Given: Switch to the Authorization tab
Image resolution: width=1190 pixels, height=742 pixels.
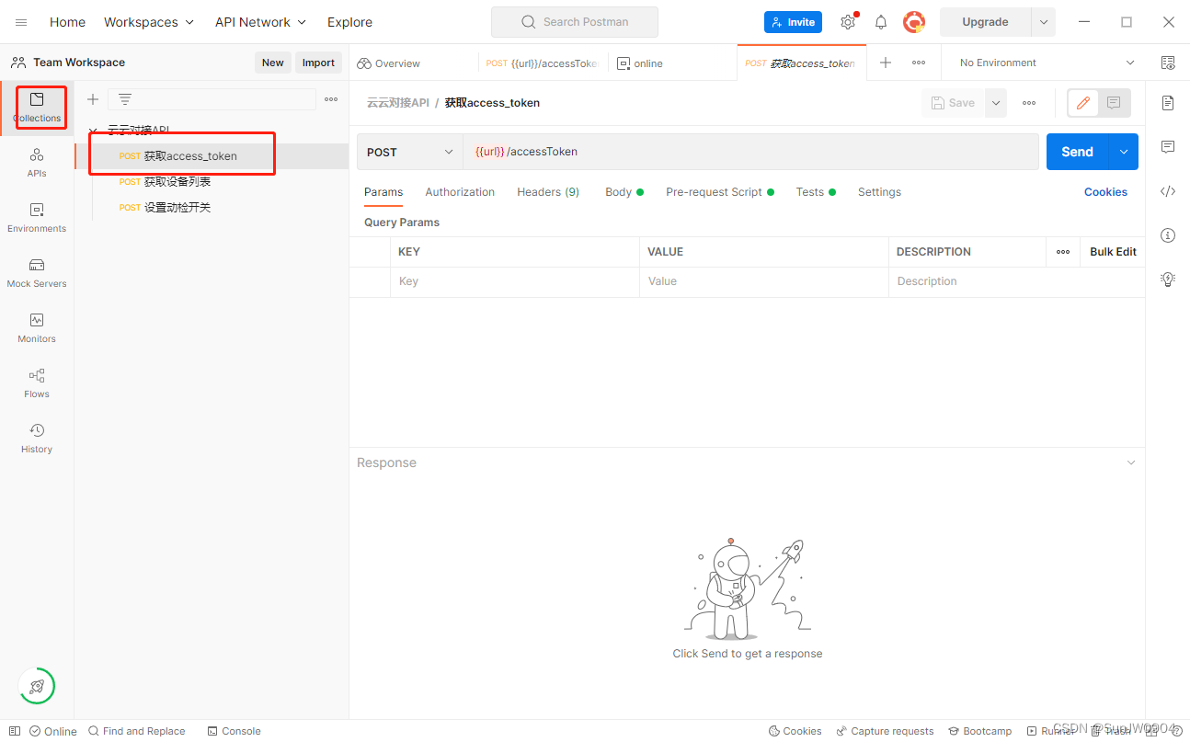Looking at the screenshot, I should click(460, 192).
